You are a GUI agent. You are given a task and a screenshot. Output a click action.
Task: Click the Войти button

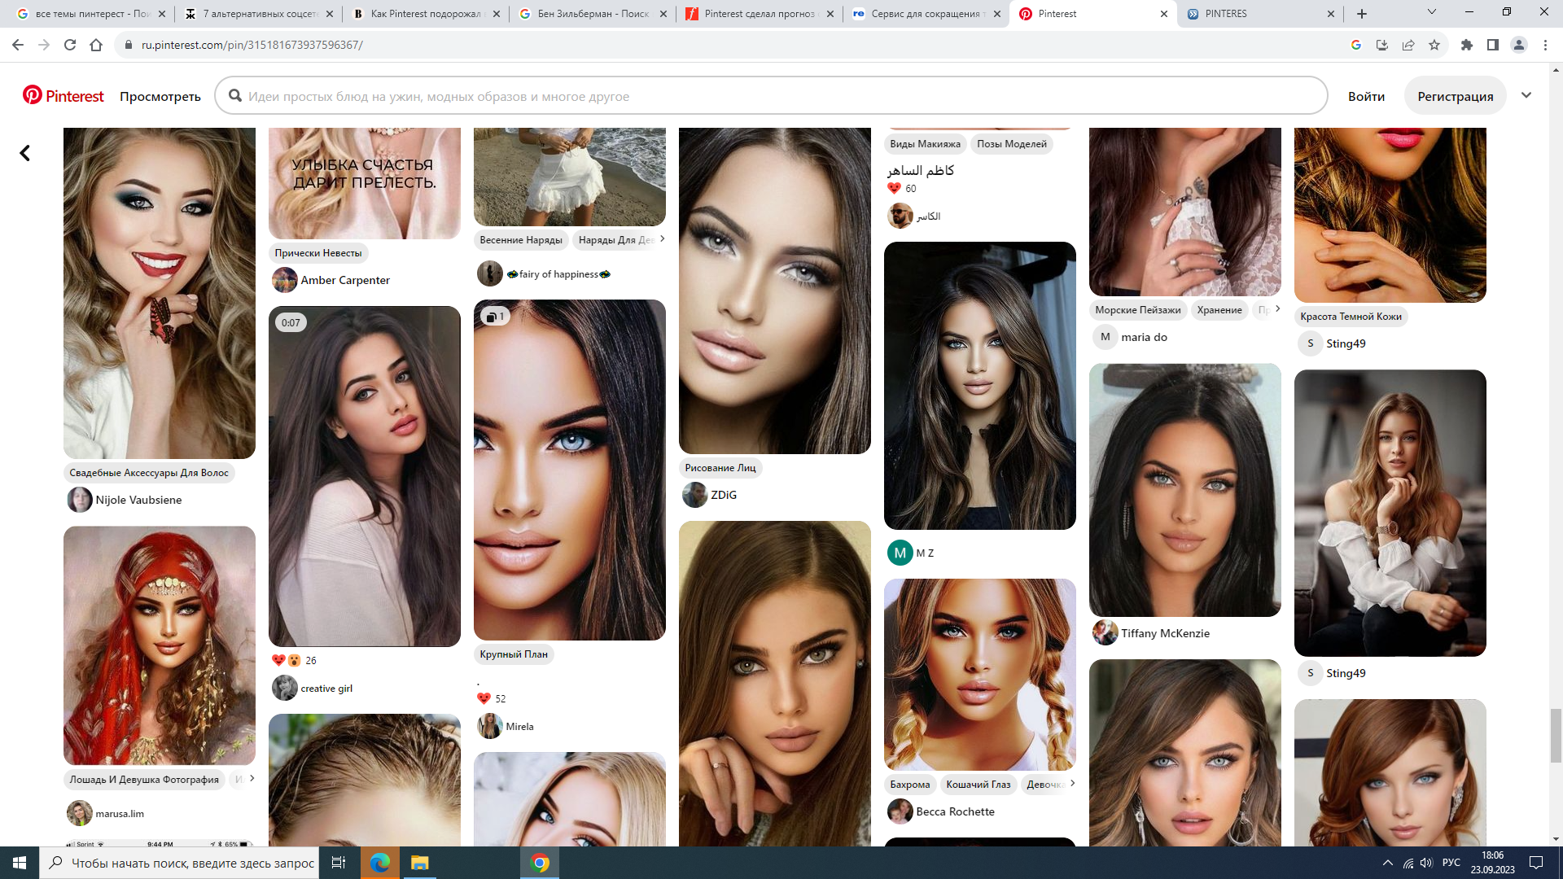click(x=1366, y=96)
